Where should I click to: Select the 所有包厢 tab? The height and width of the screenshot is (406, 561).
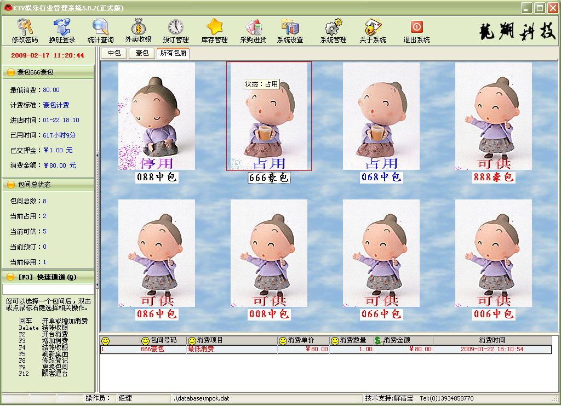[173, 53]
